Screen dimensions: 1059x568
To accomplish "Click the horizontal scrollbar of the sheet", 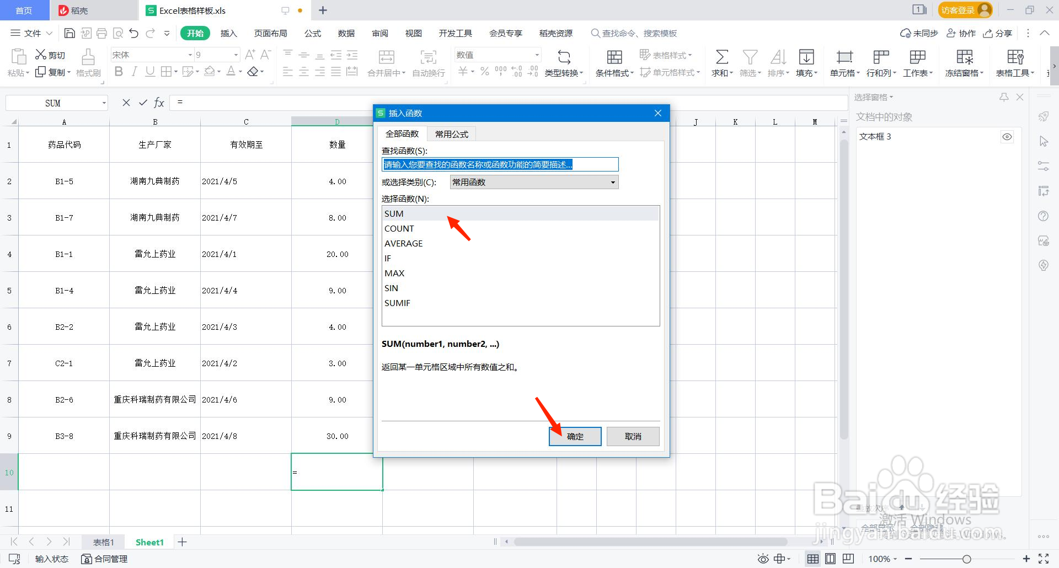I will coord(651,542).
